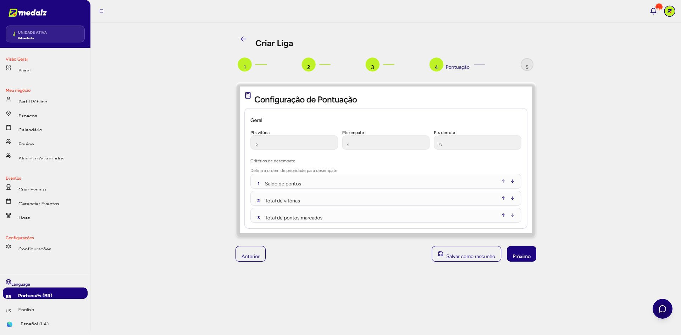681x335 pixels.
Task: Click the Pts vitória input field
Action: [x=294, y=143]
